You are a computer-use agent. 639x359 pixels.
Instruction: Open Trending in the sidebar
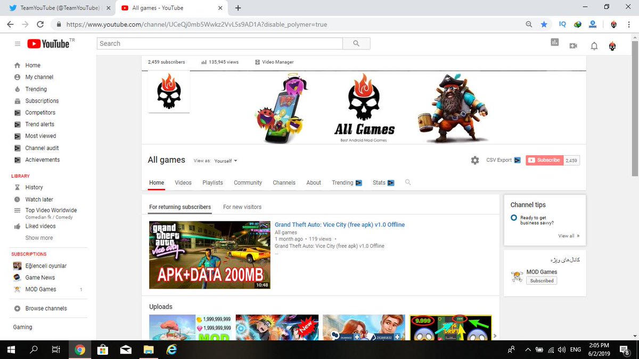click(36, 89)
